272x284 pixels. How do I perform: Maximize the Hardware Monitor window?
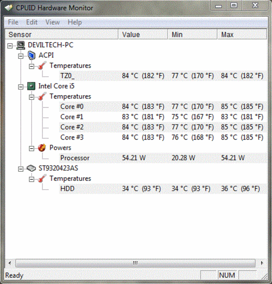[x=234, y=5]
